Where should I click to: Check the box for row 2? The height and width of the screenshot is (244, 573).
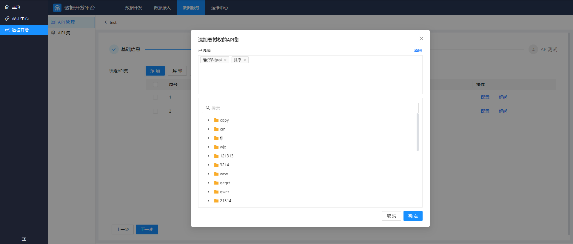point(155,111)
